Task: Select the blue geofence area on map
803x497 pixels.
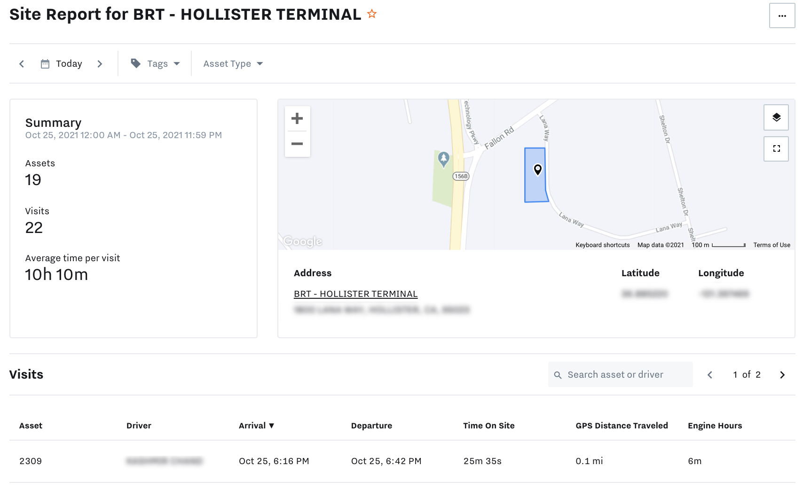Action: pos(535,188)
